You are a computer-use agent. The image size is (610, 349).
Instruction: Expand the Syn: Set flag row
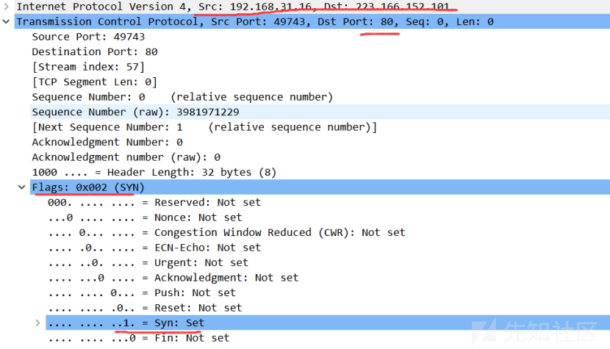(x=37, y=323)
